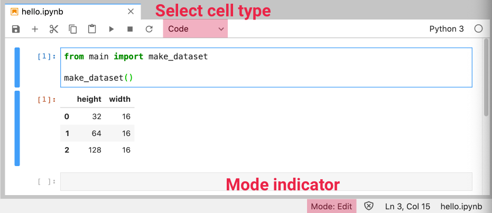Viewport: 492px width, 213px height.
Task: Close the hello.ipynb tab
Action: click(131, 11)
